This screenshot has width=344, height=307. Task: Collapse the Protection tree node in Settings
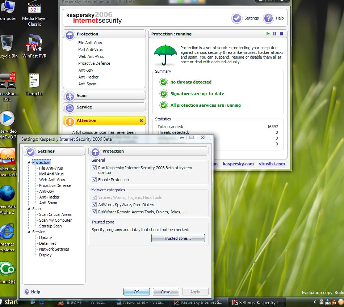click(29, 162)
